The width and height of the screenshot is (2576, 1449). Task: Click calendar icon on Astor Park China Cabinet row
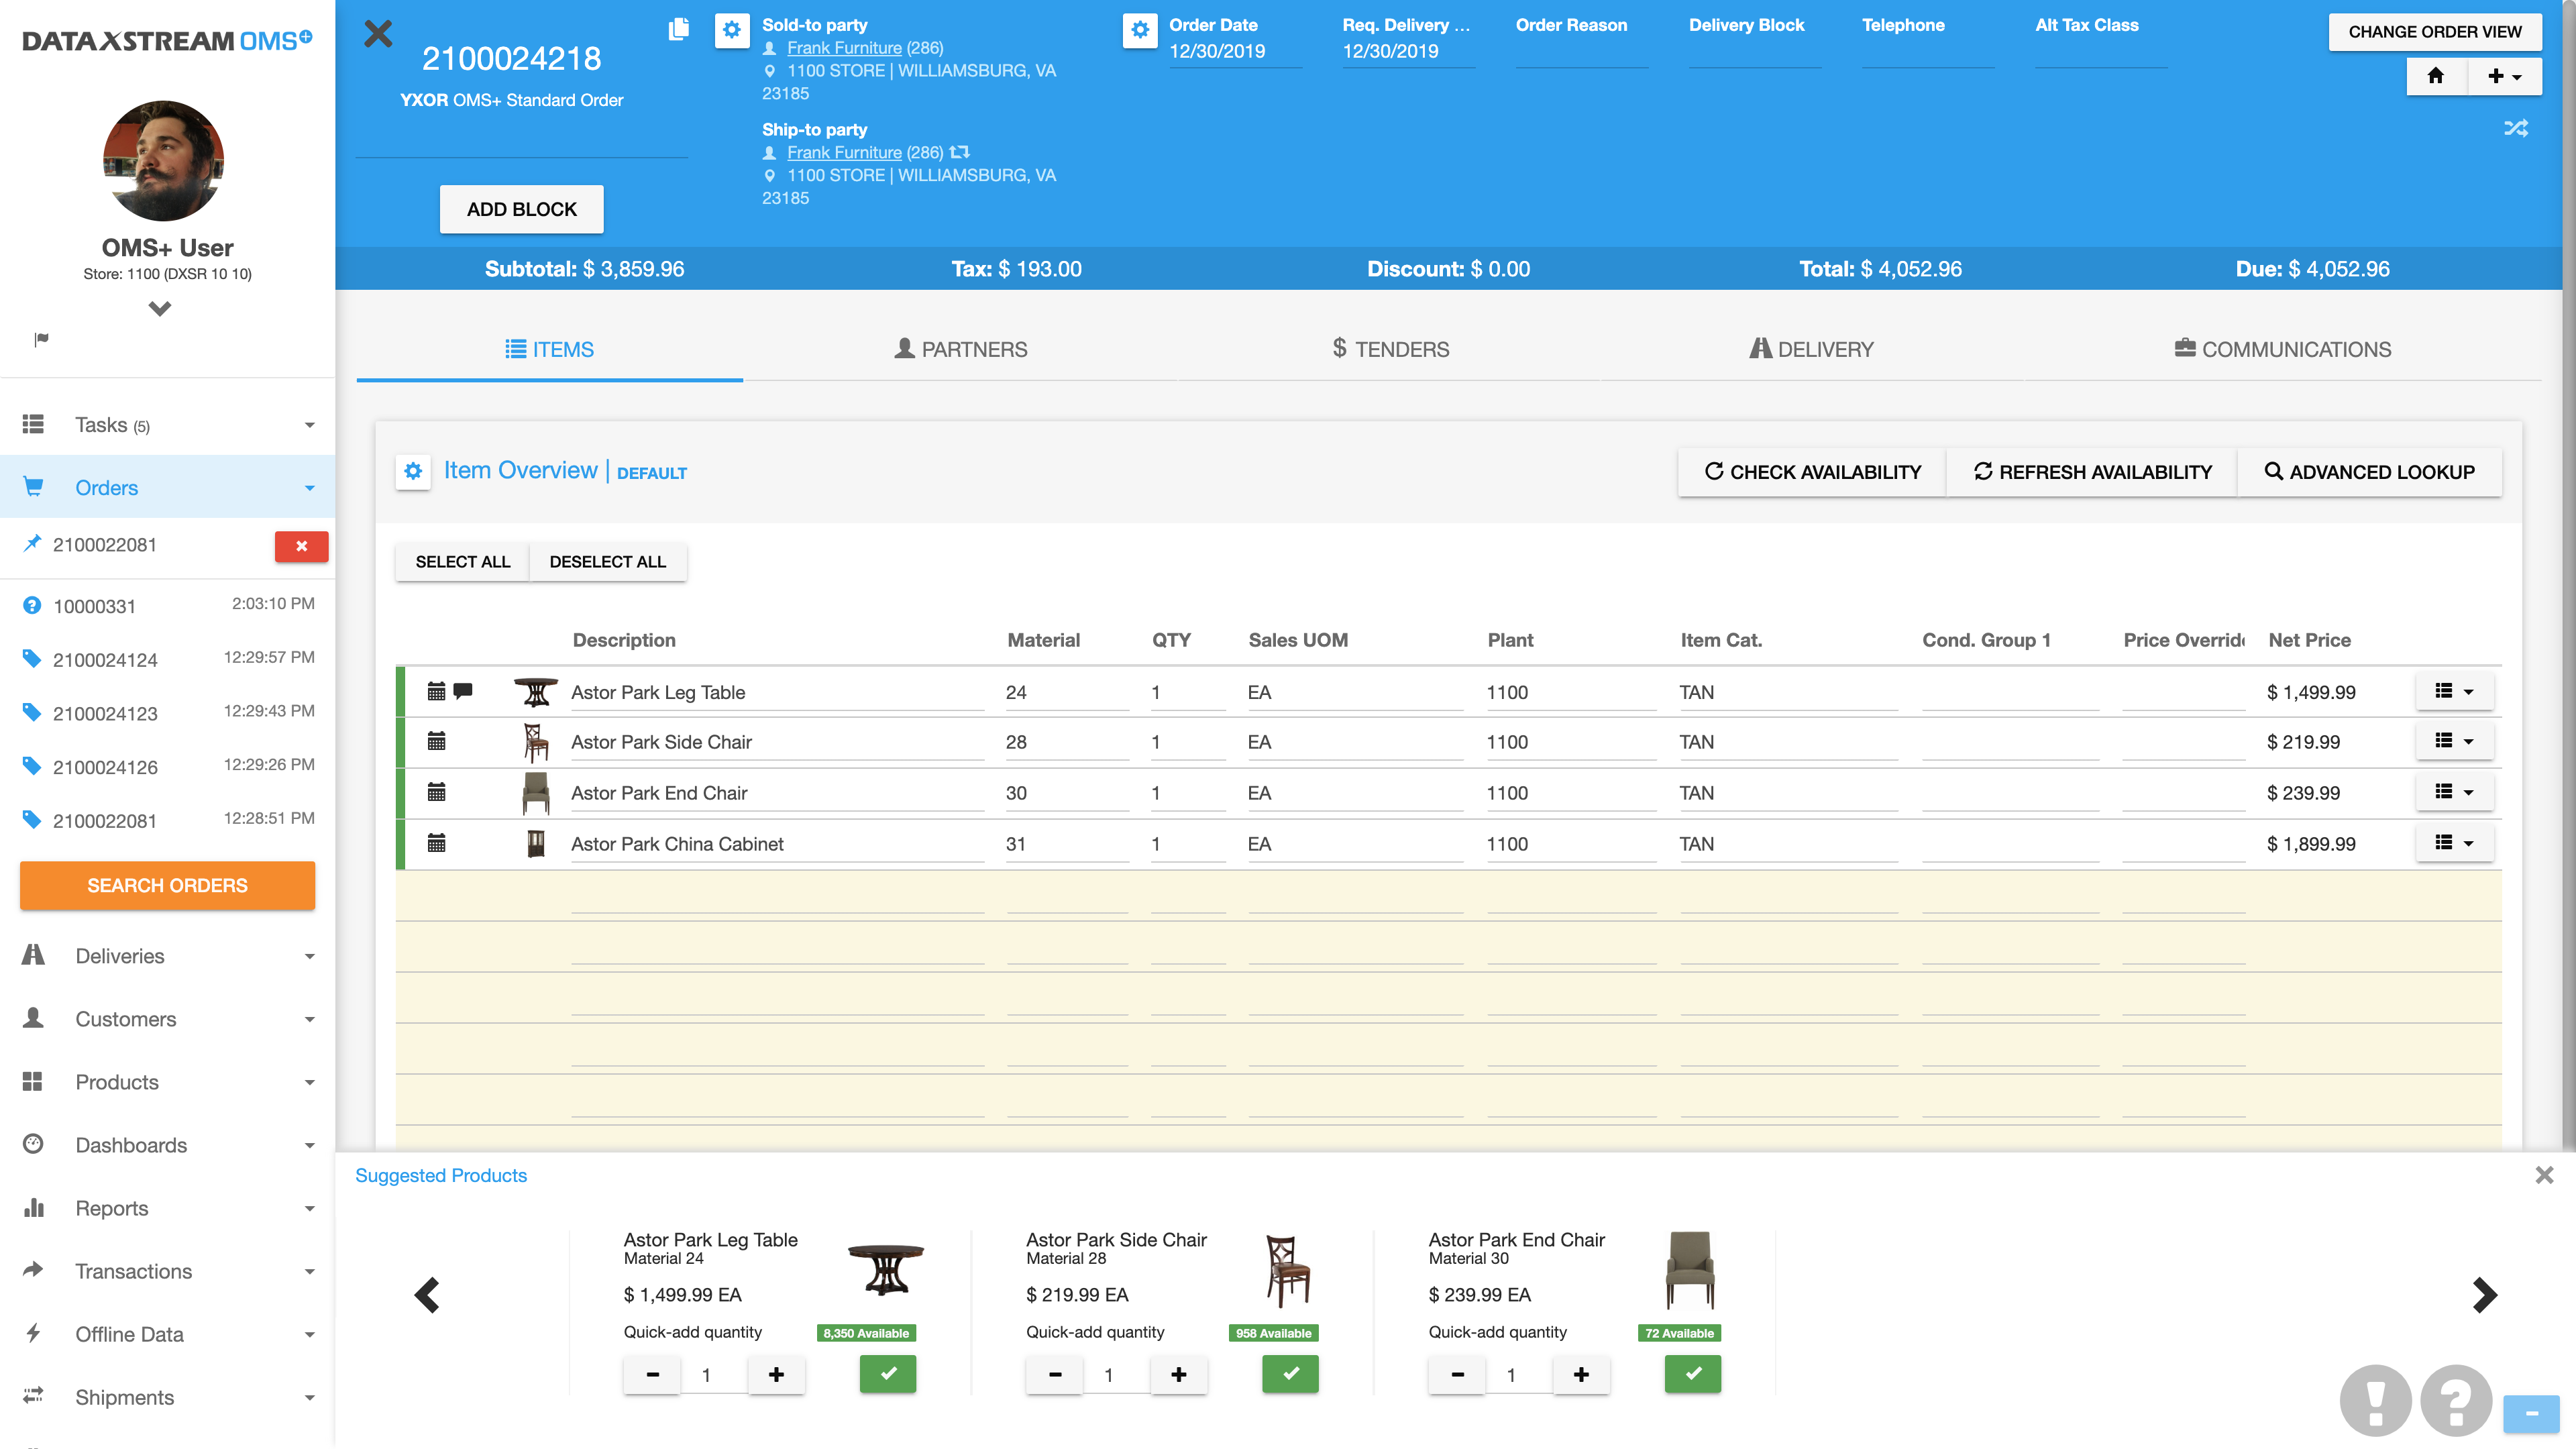(x=436, y=843)
